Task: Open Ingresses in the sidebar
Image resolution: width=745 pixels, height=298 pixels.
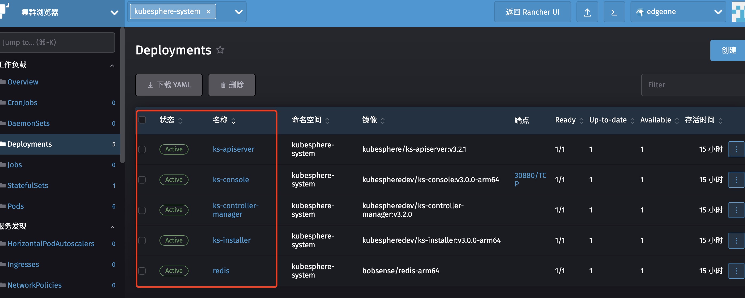Action: (23, 265)
